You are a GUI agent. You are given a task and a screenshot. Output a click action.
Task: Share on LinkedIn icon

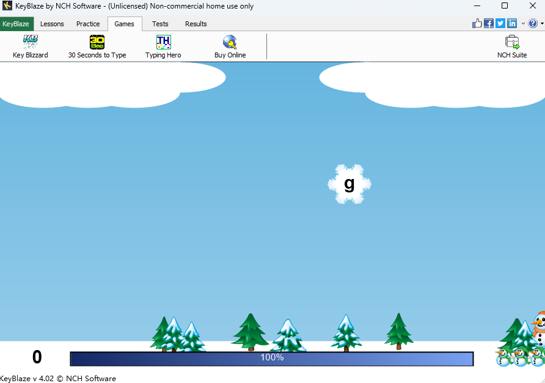[x=512, y=23]
